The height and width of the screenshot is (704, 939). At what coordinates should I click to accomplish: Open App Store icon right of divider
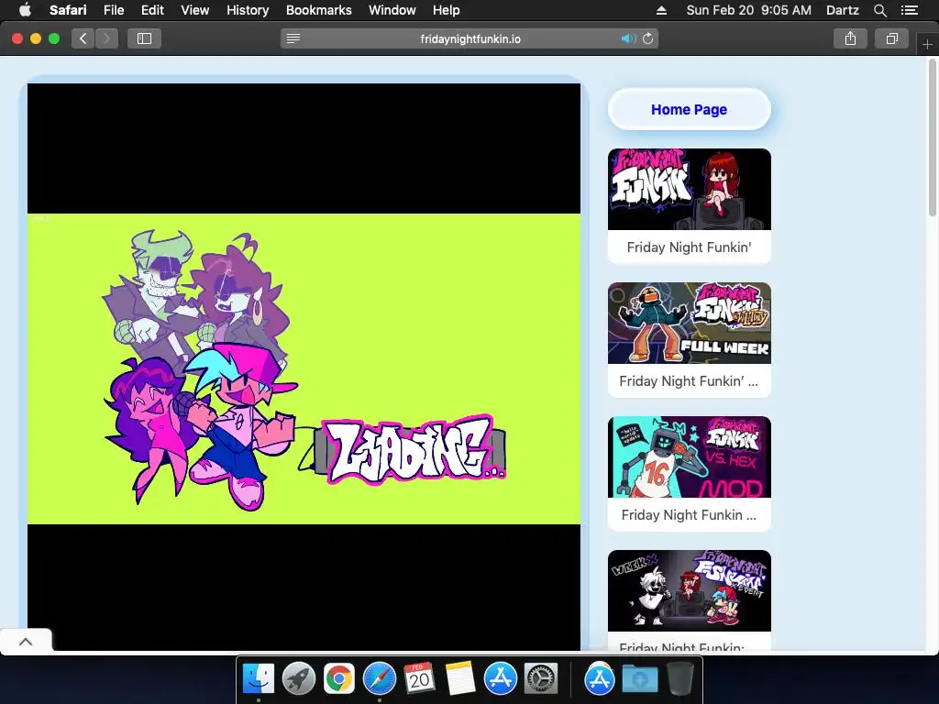[x=600, y=679]
